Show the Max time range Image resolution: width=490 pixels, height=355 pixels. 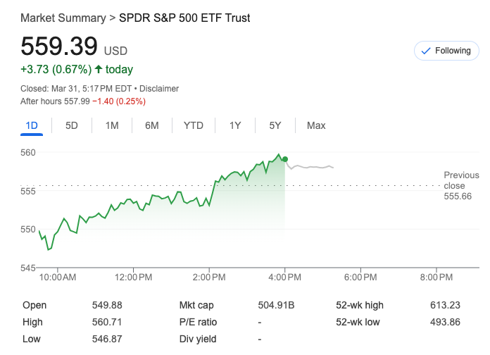pyautogui.click(x=316, y=125)
